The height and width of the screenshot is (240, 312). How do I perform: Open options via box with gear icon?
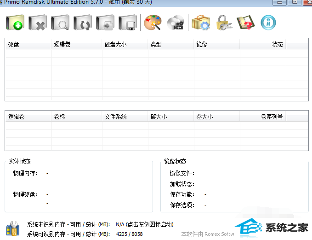point(200,22)
